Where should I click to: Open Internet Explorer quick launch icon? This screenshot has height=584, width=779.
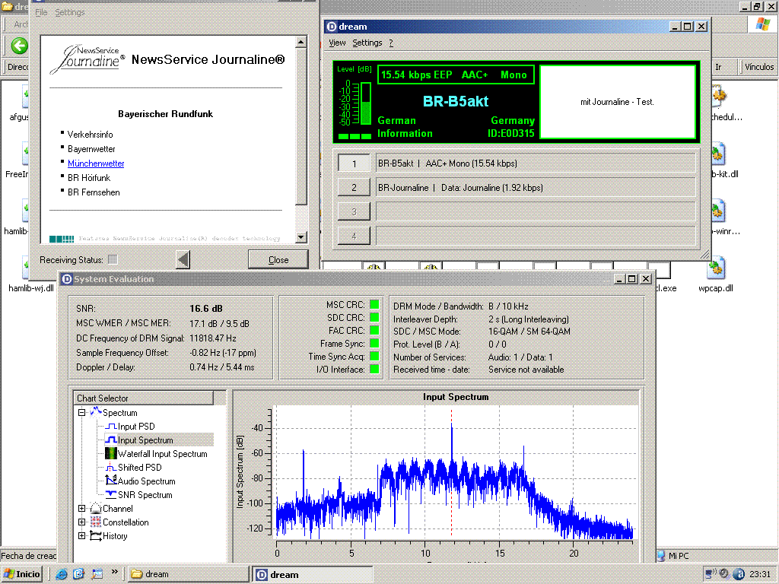click(x=62, y=574)
